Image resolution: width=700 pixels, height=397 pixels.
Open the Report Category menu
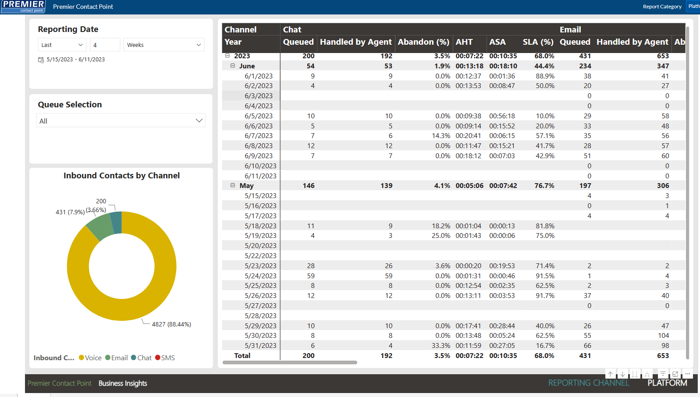tap(662, 7)
